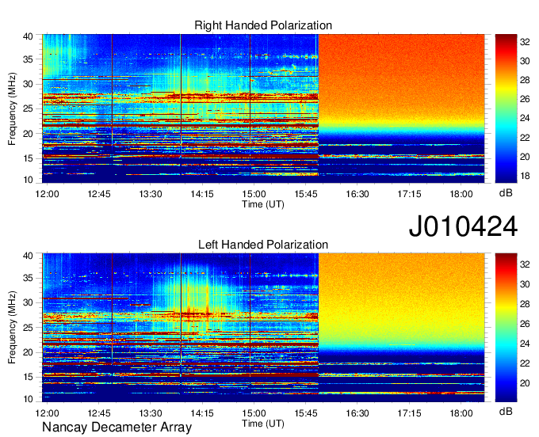Click the Right Handed plot's dB color bar

(506, 108)
